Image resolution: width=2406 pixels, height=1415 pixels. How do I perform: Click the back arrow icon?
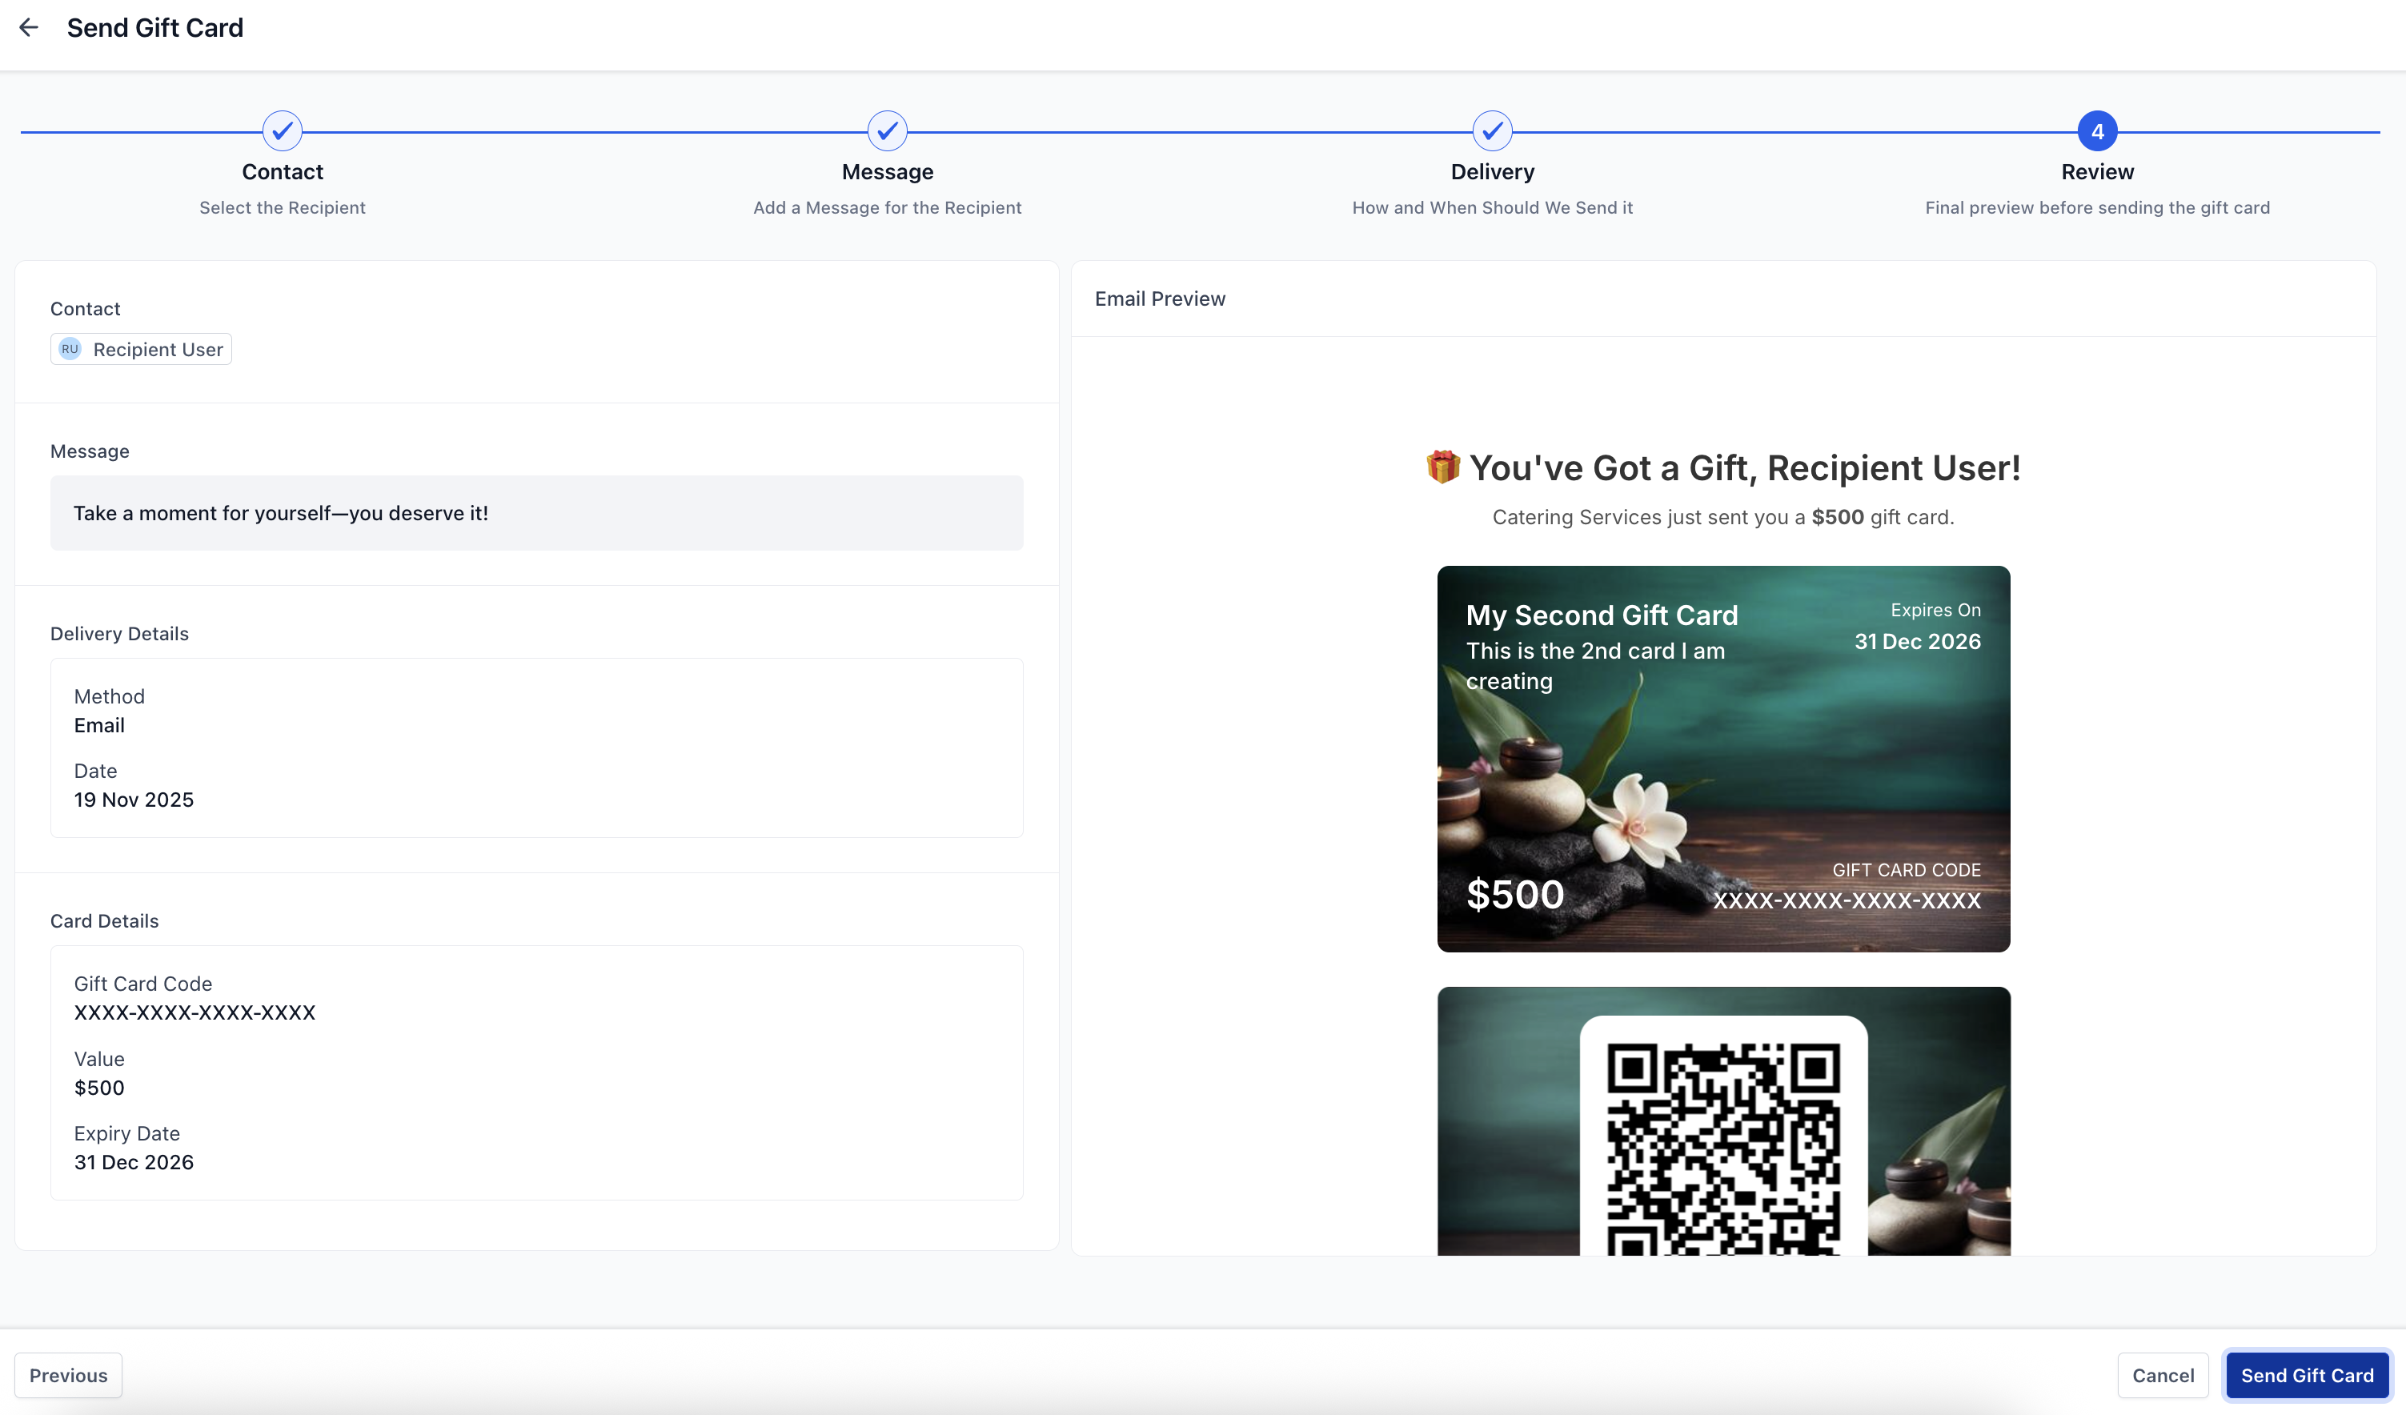(x=29, y=28)
